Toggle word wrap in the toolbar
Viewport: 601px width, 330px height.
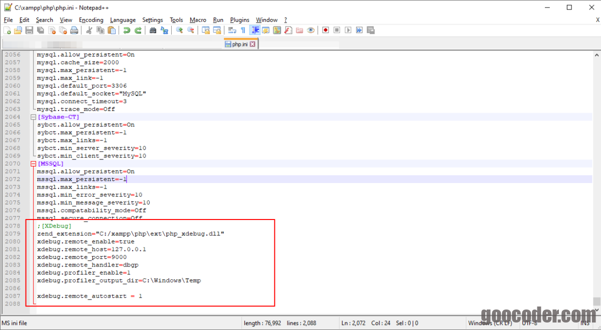[232, 30]
